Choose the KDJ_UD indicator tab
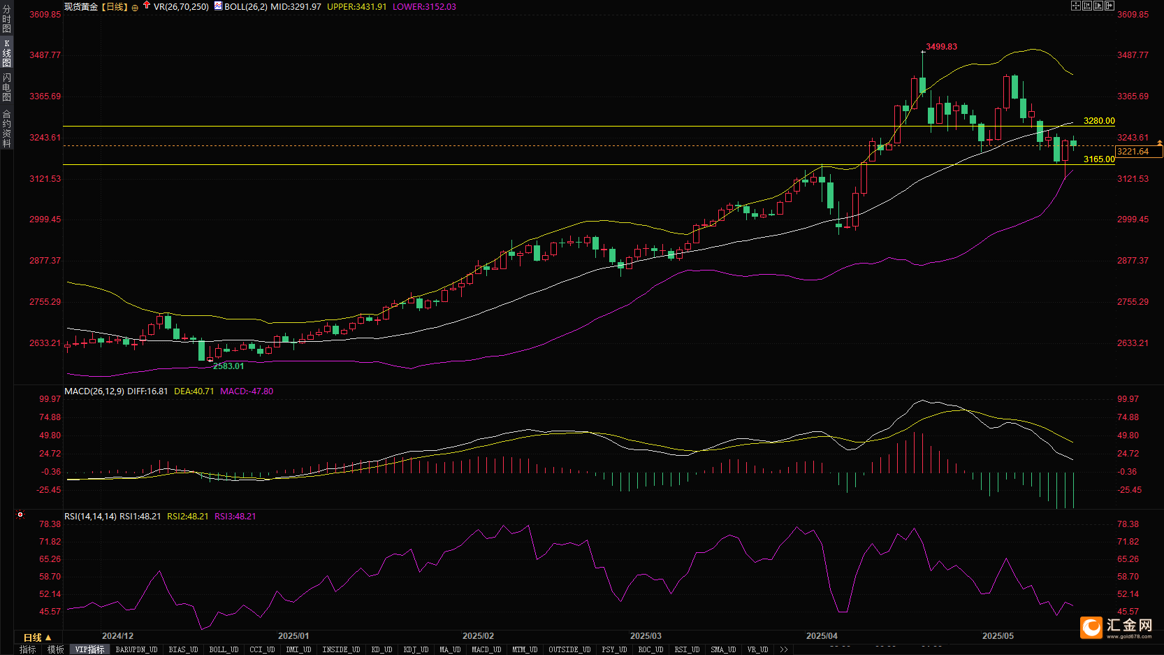1164x655 pixels. [x=416, y=649]
